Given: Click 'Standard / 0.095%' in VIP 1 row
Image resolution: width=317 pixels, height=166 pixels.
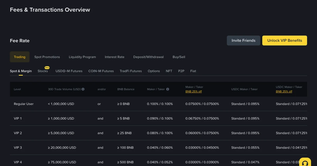Looking at the screenshot, I should [245, 119].
